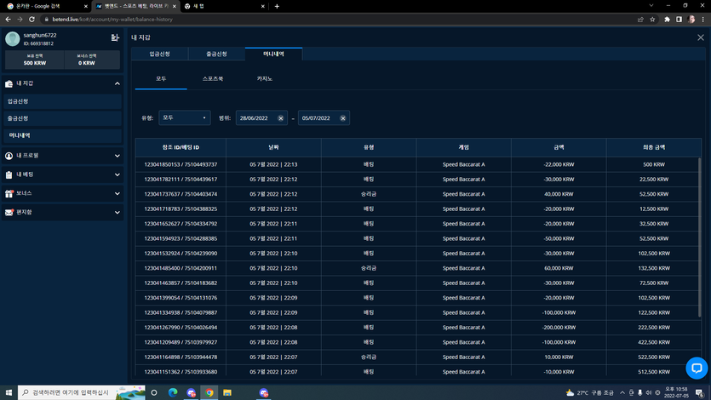Open the browser extensions puzzle icon
Screen dimensions: 711x400
pos(667,19)
